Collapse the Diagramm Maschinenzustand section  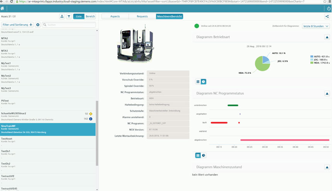coord(327,168)
